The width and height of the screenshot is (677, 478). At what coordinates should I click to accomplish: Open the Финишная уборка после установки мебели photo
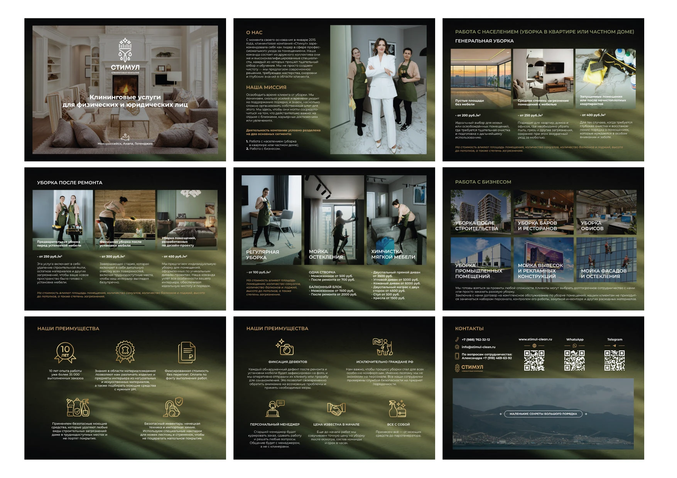coord(125,220)
